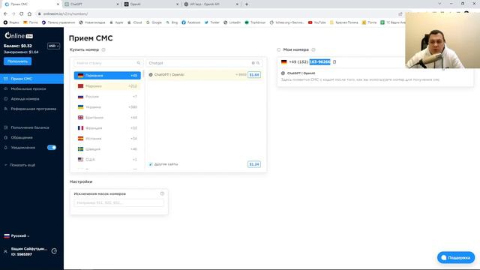Select Sweden +46 in country list
Viewport: 480px width, 270px height.
click(107, 149)
